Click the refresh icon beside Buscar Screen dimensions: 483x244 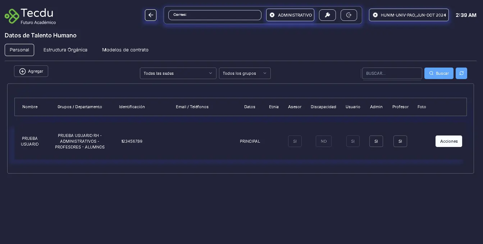(461, 73)
